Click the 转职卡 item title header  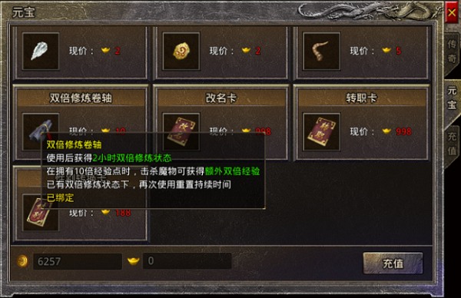point(362,98)
